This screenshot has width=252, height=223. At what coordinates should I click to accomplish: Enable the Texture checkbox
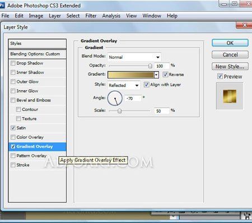[x=18, y=119]
